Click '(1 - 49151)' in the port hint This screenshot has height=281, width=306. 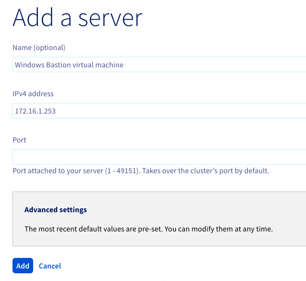point(122,171)
